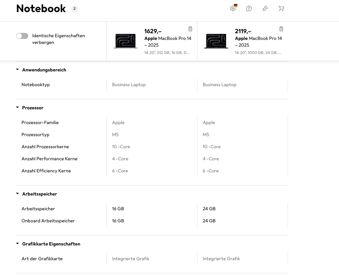Remove the 2119,– MacBook via trash icon

281,29
